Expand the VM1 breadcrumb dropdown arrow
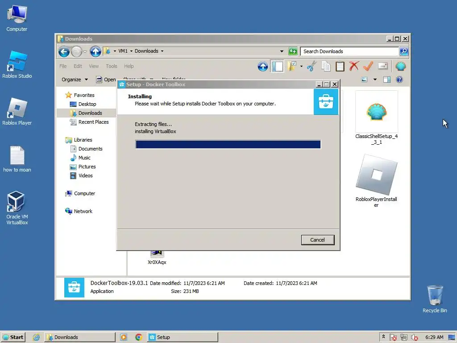 [x=131, y=51]
